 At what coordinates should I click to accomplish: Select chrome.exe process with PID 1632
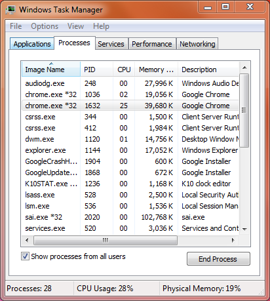pos(130,106)
